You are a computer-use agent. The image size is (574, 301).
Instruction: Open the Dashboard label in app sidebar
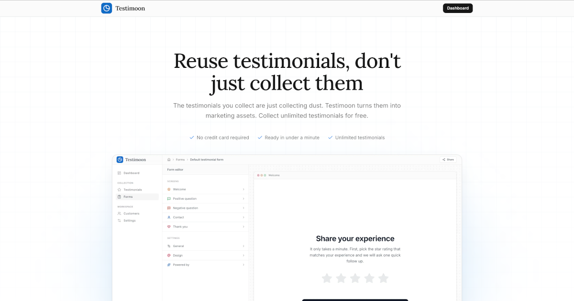[132, 173]
